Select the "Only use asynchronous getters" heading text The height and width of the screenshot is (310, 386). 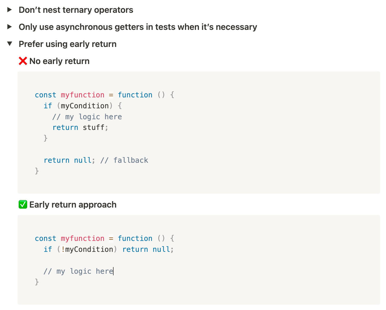point(138,27)
